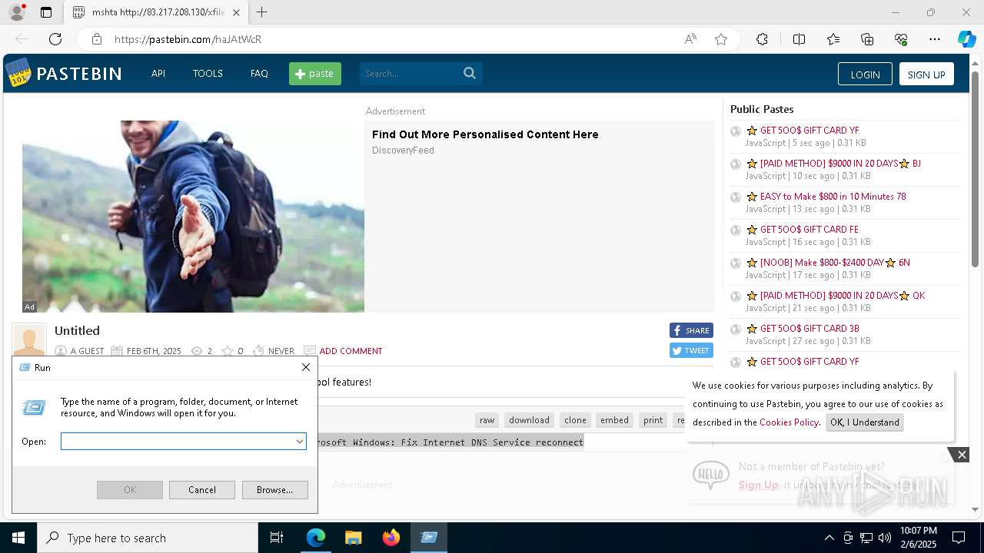
Task: Click Browse in the Run dialog
Action: (x=274, y=490)
